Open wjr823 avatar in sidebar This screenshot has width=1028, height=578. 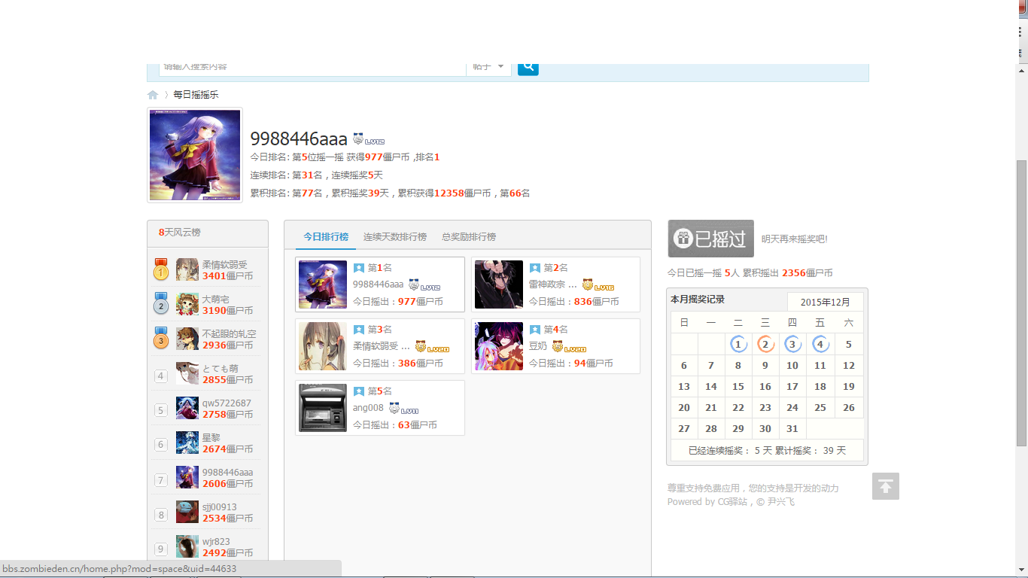(x=187, y=546)
